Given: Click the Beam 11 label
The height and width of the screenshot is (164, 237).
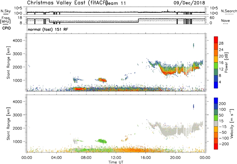Looking at the screenshot, I should point(116,3).
